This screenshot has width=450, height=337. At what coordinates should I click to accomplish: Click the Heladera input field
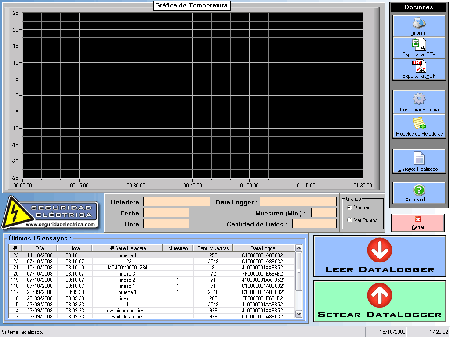(177, 202)
